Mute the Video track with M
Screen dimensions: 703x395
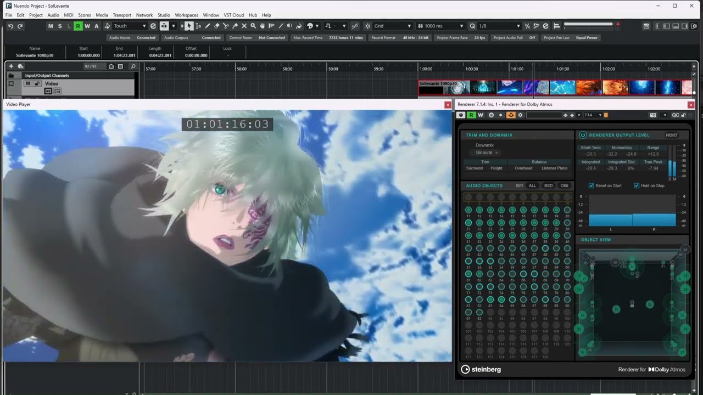point(27,83)
